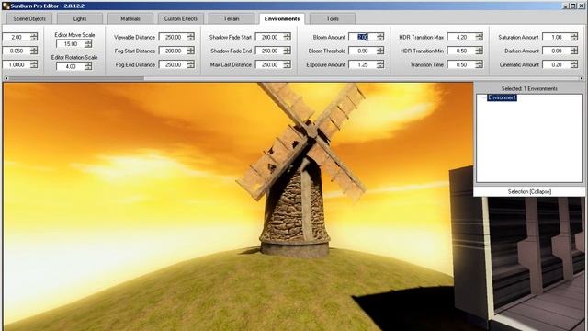Click the Exposure Amount value field

(x=362, y=64)
